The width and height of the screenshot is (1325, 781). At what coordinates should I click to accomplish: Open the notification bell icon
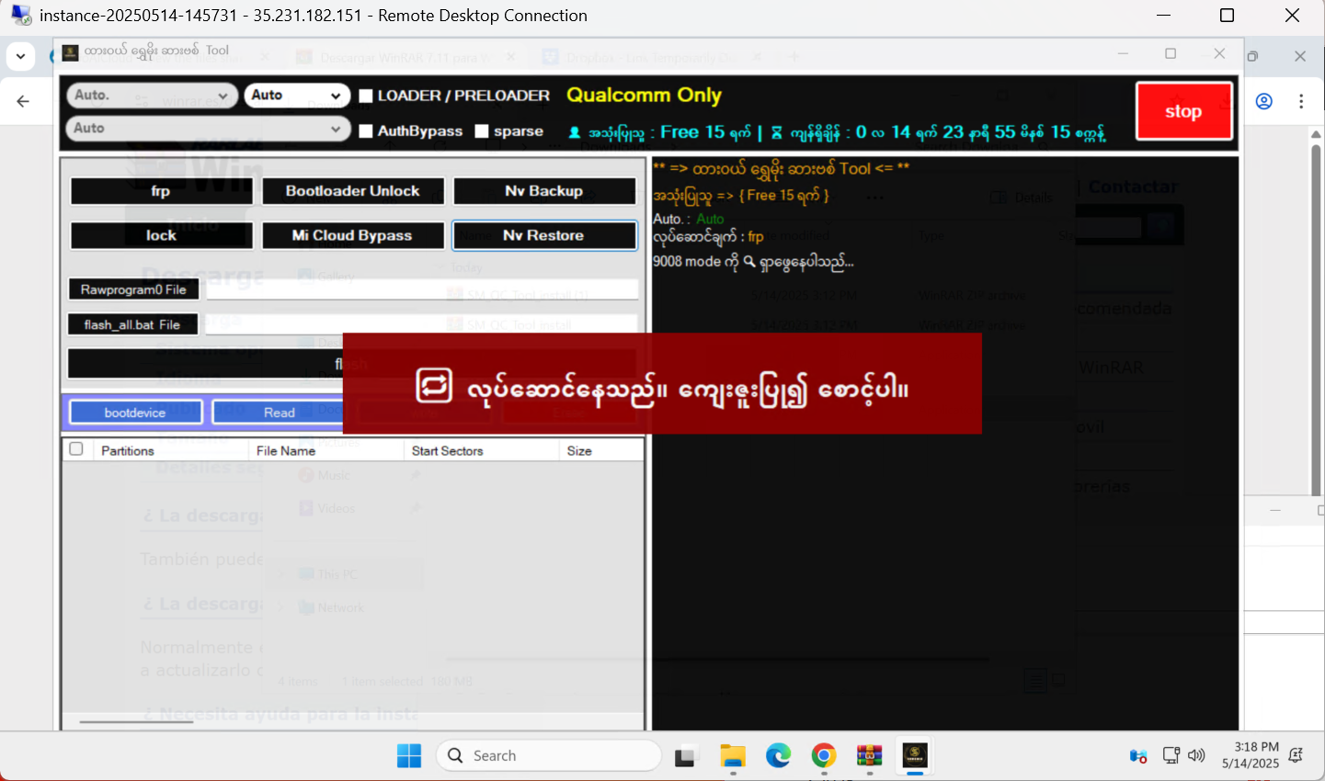pos(1296,755)
